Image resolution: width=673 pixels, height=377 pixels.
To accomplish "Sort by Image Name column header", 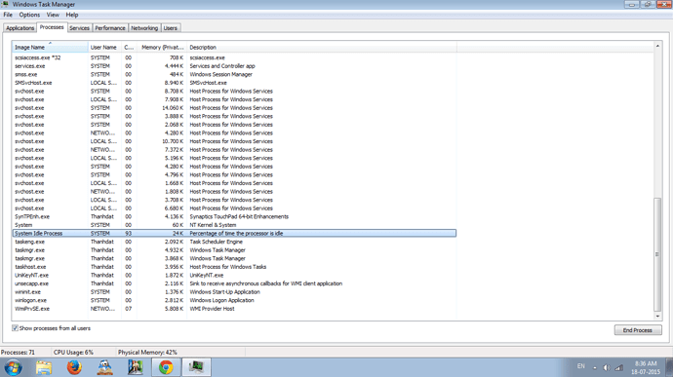I will (50, 47).
